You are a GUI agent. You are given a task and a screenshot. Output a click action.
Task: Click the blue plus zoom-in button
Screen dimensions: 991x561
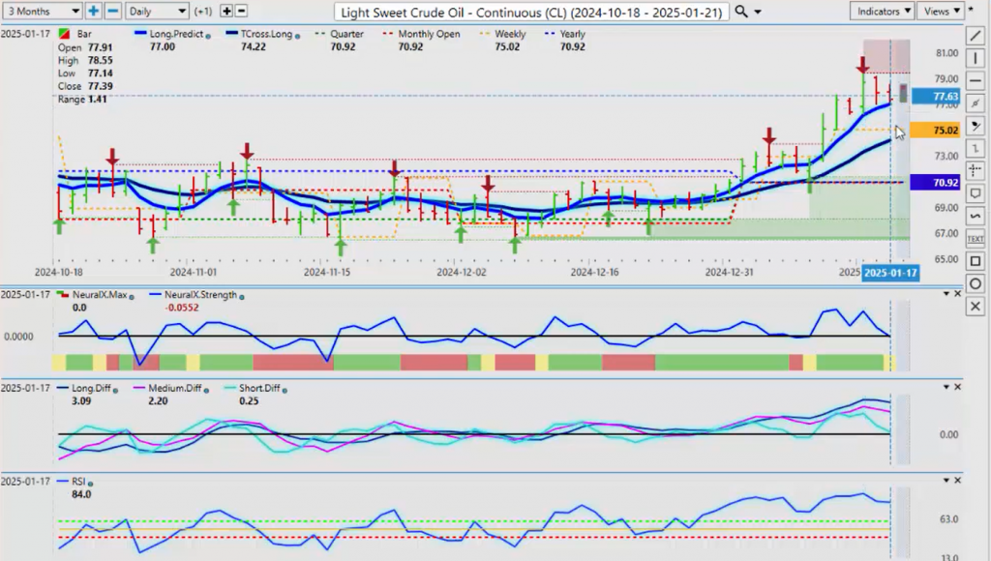click(93, 11)
